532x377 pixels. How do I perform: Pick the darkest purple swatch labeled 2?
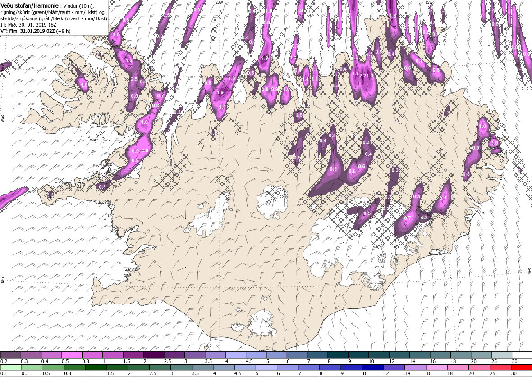coord(154,355)
